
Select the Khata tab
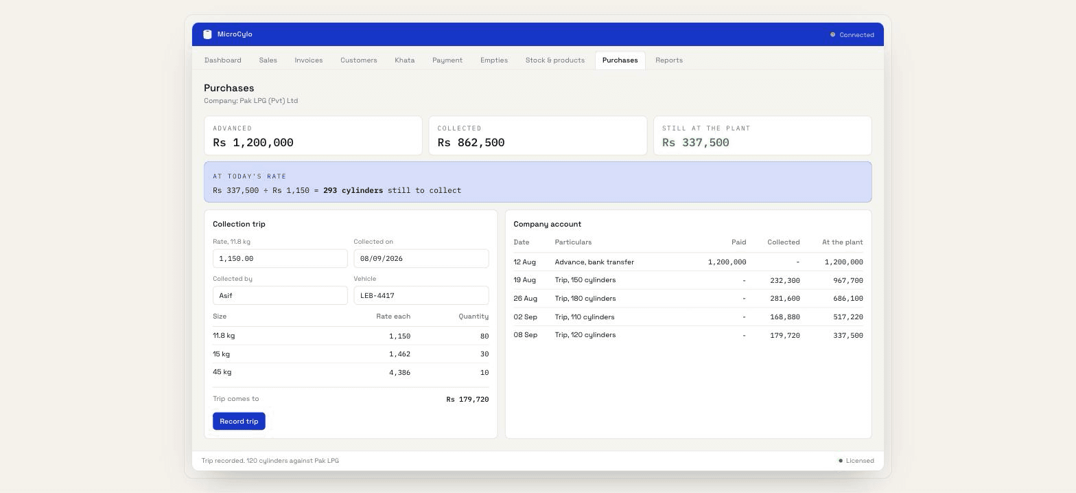click(405, 60)
